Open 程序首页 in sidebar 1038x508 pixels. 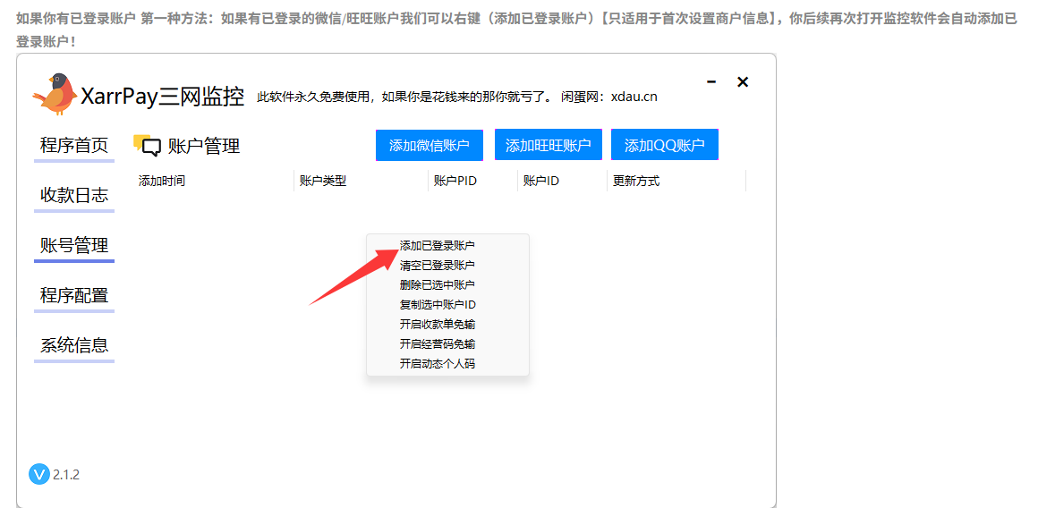click(x=74, y=146)
